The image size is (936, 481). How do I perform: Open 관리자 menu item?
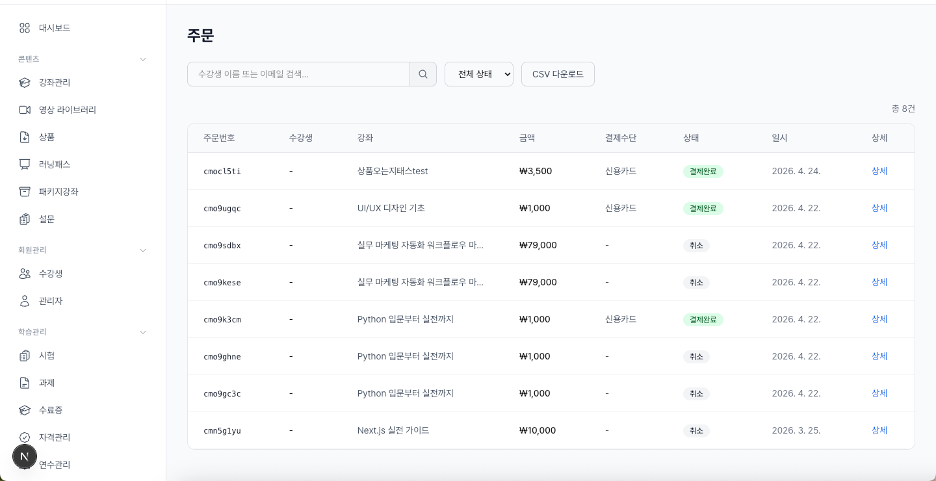pyautogui.click(x=83, y=301)
